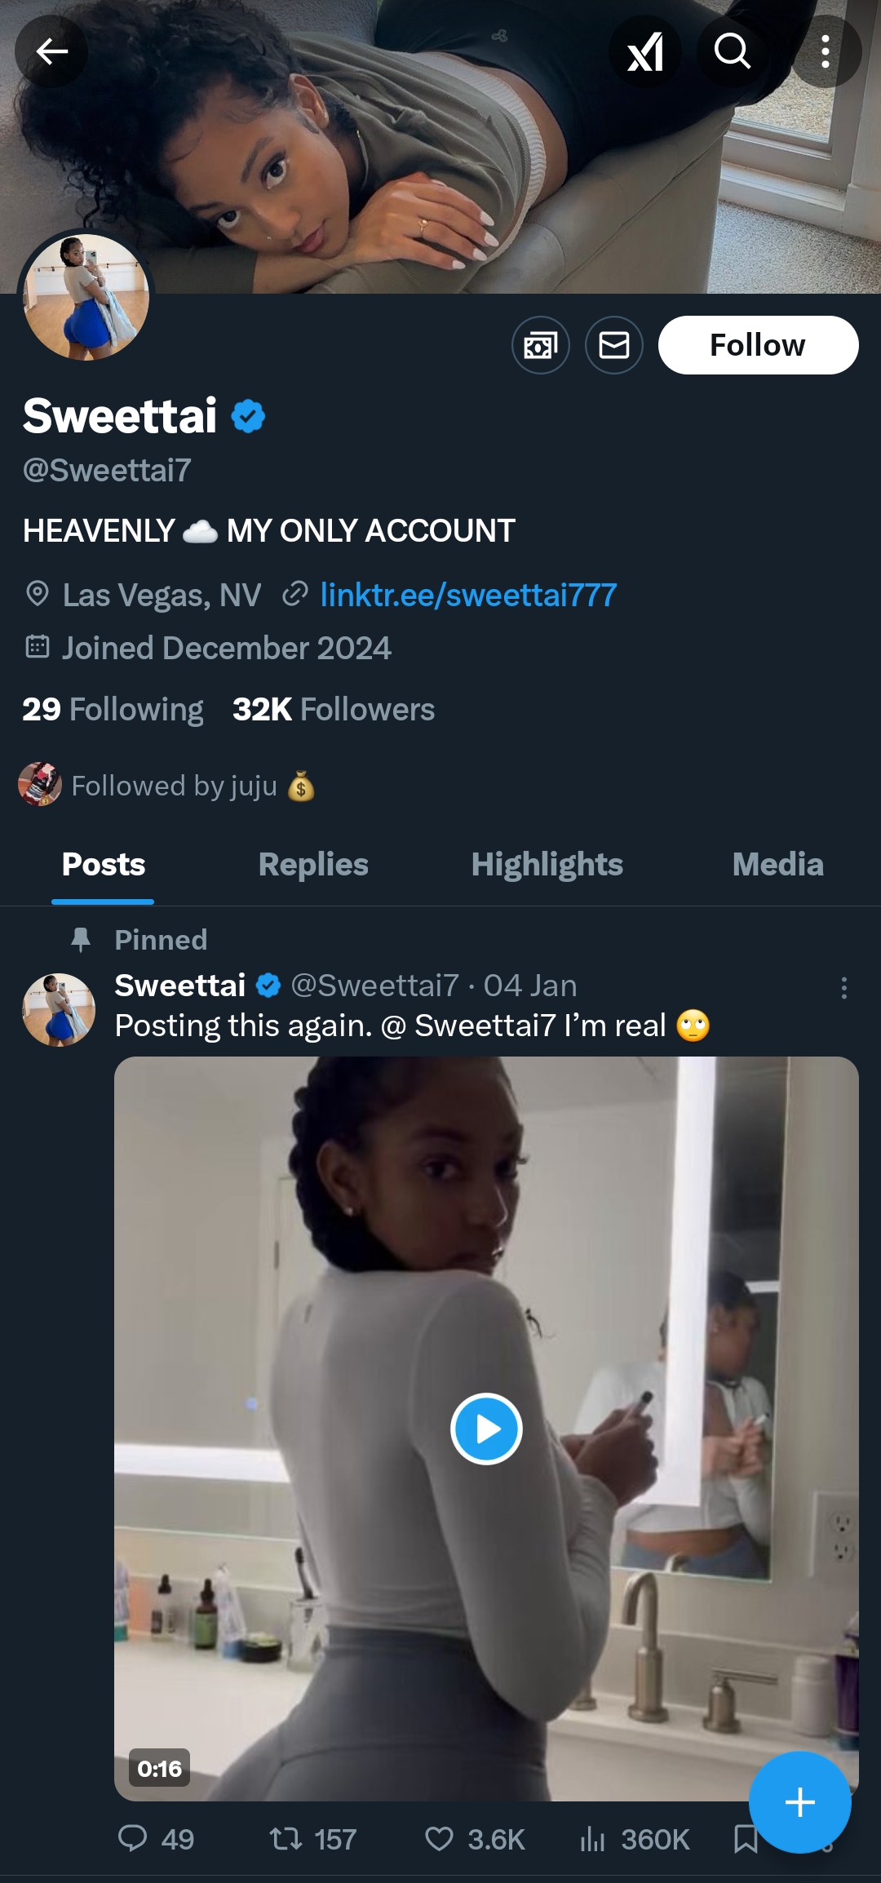Image resolution: width=881 pixels, height=1883 pixels.
Task: Like the pinned post
Action: [x=440, y=1838]
